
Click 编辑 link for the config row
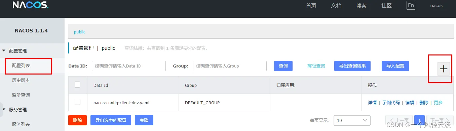[410, 103]
